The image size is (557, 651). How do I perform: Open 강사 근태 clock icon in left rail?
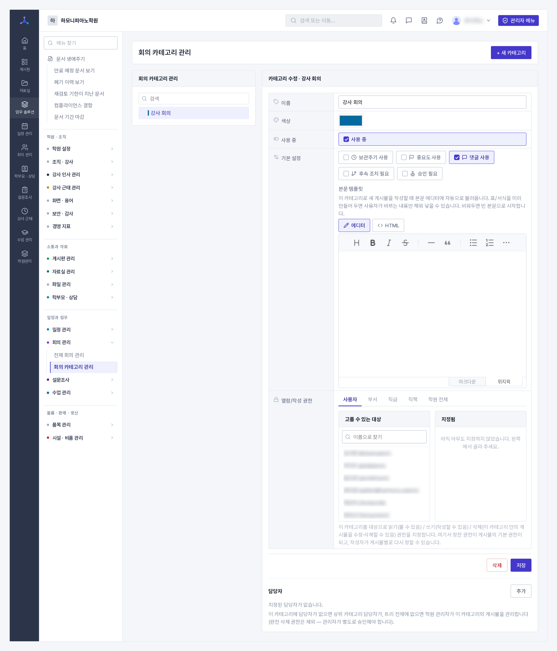(x=24, y=214)
